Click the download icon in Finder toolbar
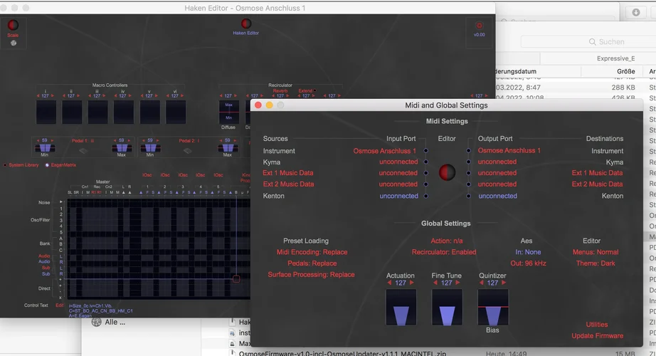The width and height of the screenshot is (656, 356). click(x=635, y=13)
